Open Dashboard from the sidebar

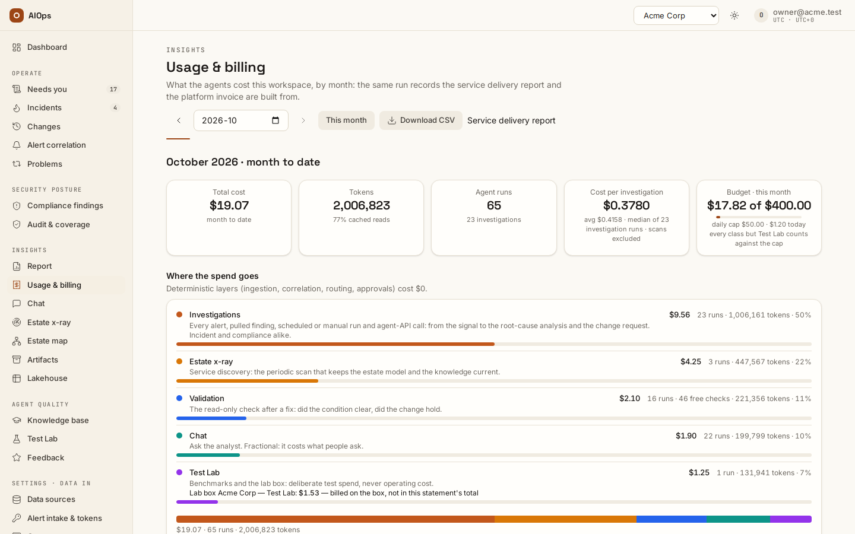[x=66, y=47]
